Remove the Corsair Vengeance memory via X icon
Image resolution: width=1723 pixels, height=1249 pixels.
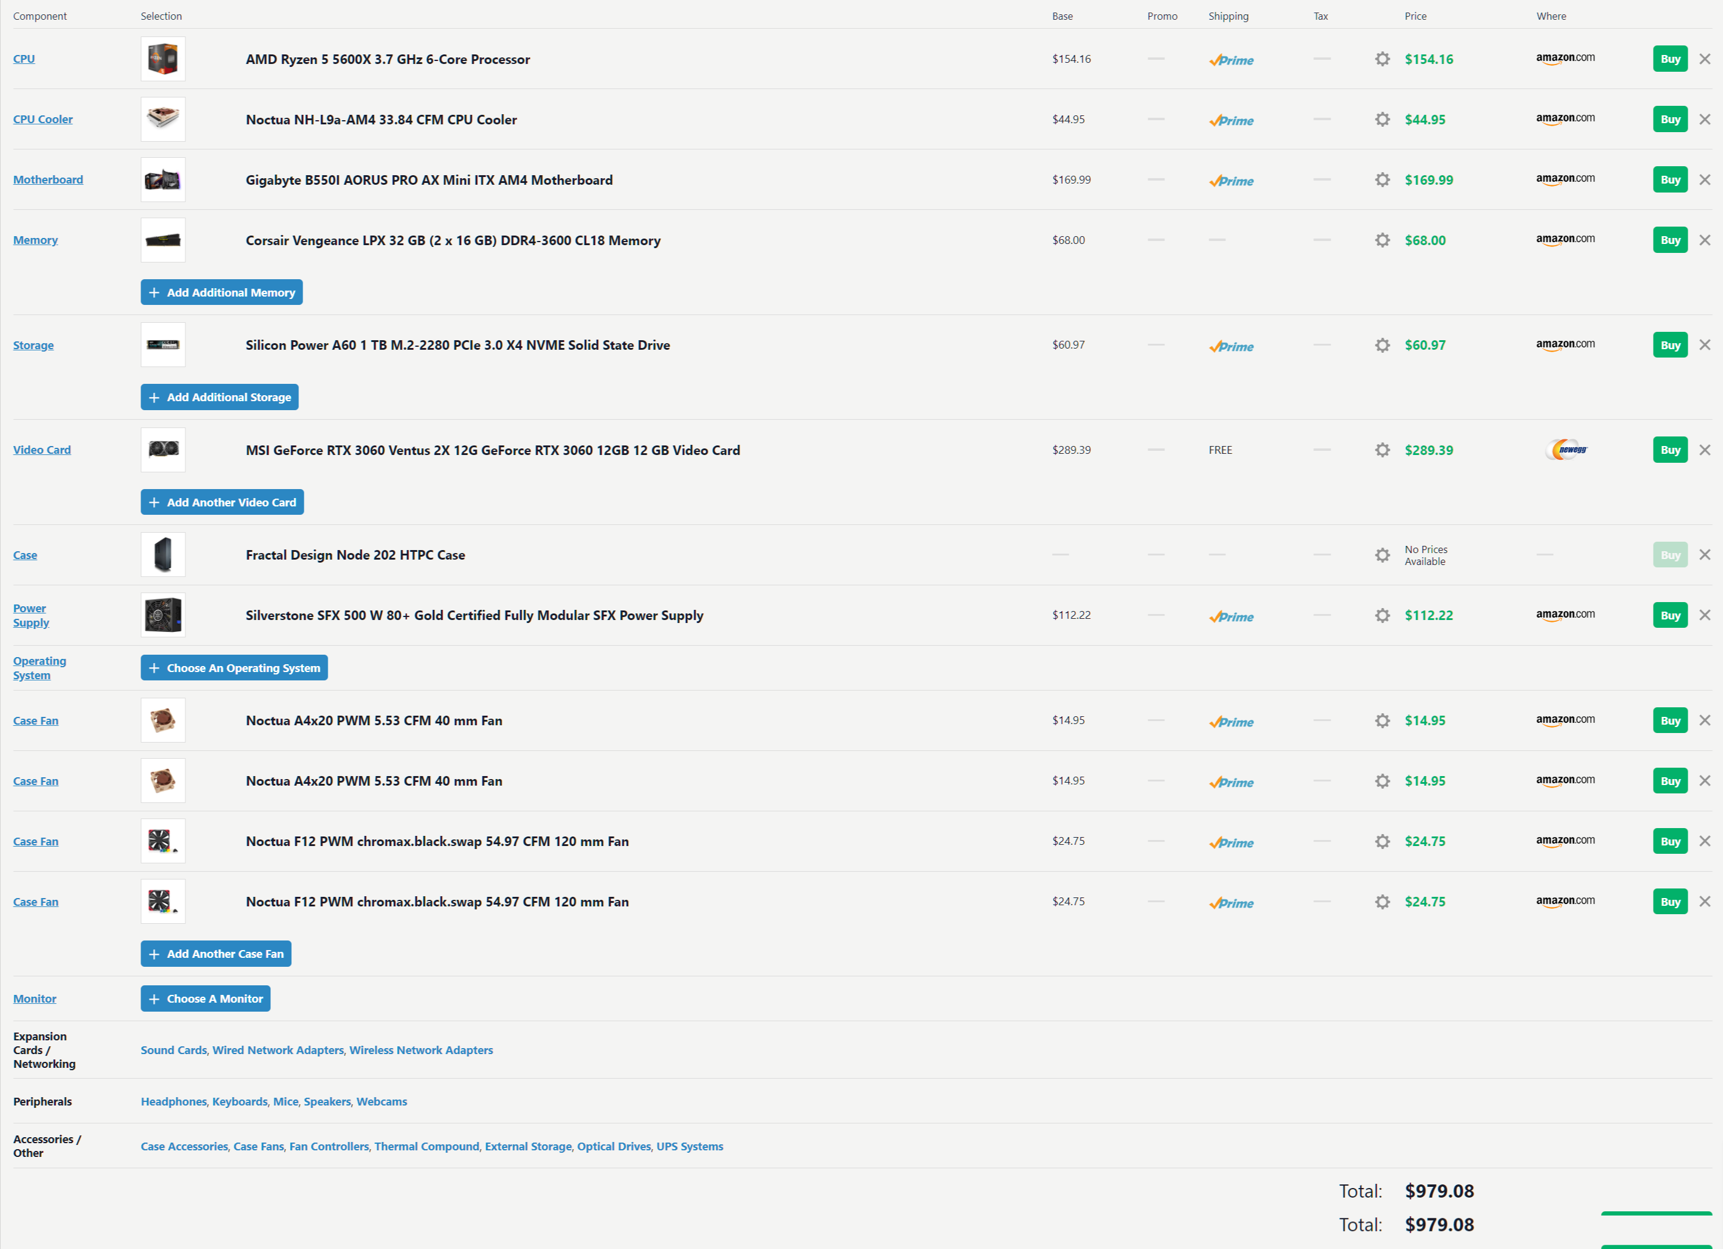tap(1705, 240)
